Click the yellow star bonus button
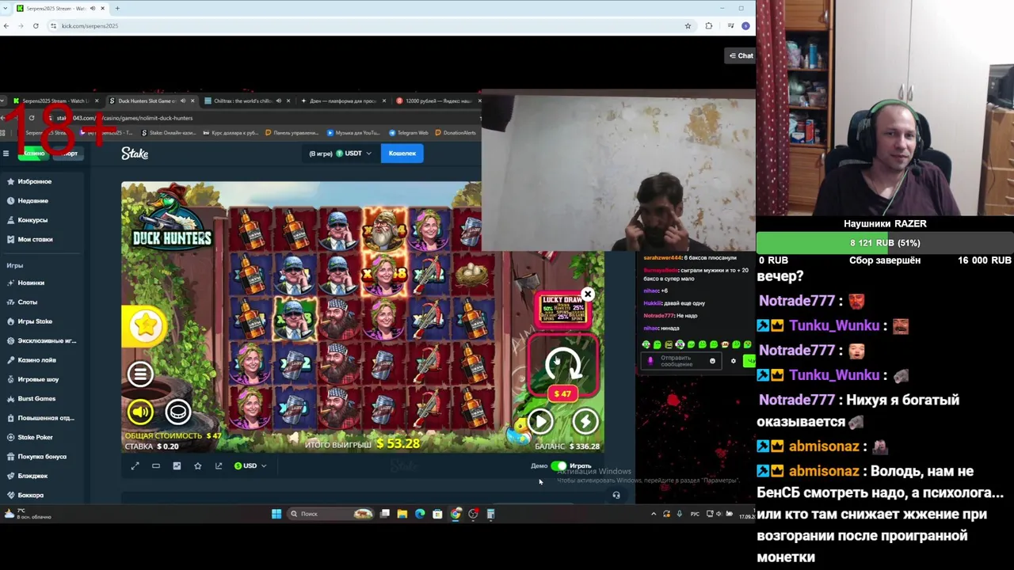 (145, 325)
